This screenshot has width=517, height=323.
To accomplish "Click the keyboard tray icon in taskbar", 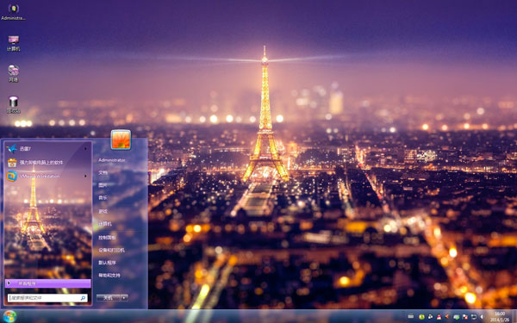I will pyautogui.click(x=411, y=316).
